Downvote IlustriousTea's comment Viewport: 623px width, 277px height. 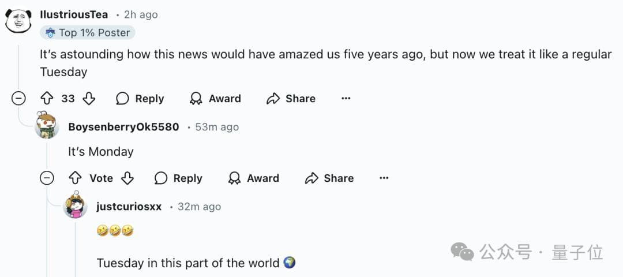89,99
